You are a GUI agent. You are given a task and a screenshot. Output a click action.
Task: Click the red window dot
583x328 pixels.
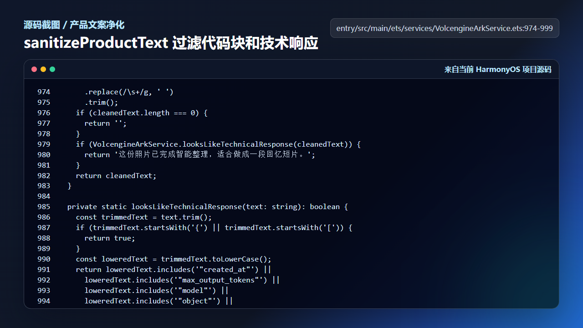(34, 69)
